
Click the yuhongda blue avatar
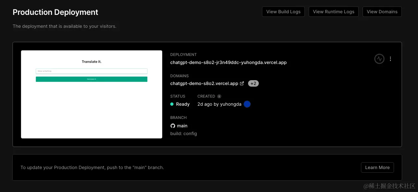pos(247,104)
